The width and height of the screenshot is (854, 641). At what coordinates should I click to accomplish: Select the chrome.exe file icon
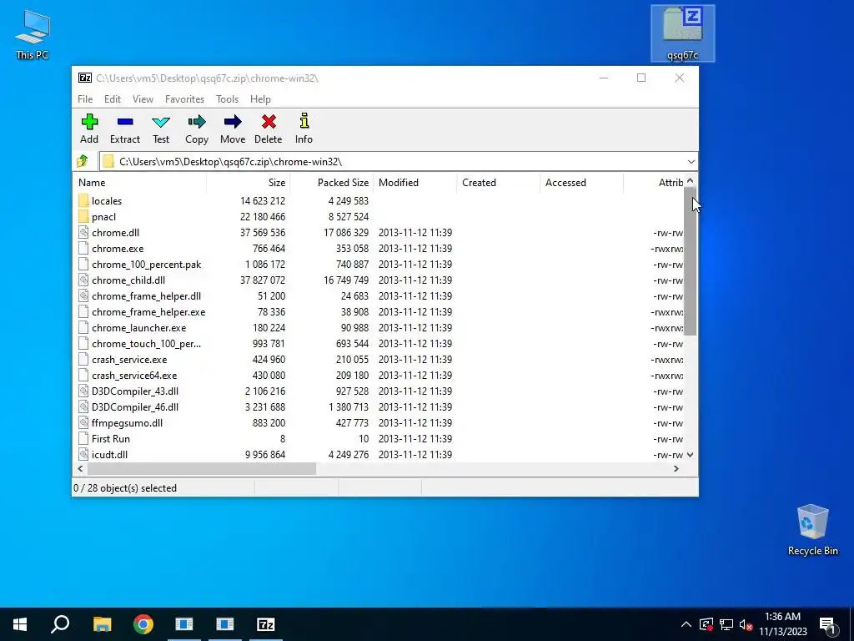pos(83,248)
